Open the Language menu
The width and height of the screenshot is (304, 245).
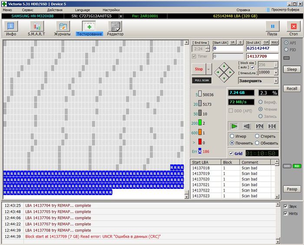pyautogui.click(x=83, y=10)
